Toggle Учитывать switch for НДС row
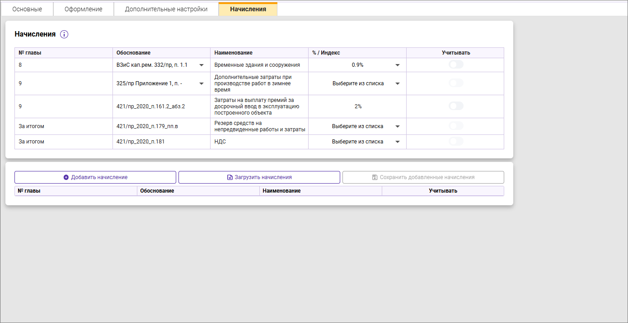 point(456,142)
